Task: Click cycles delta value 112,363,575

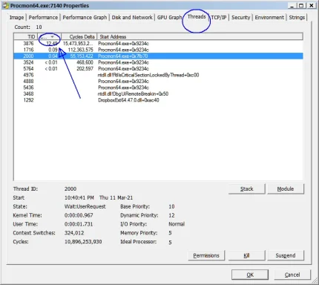Action: click(x=80, y=50)
